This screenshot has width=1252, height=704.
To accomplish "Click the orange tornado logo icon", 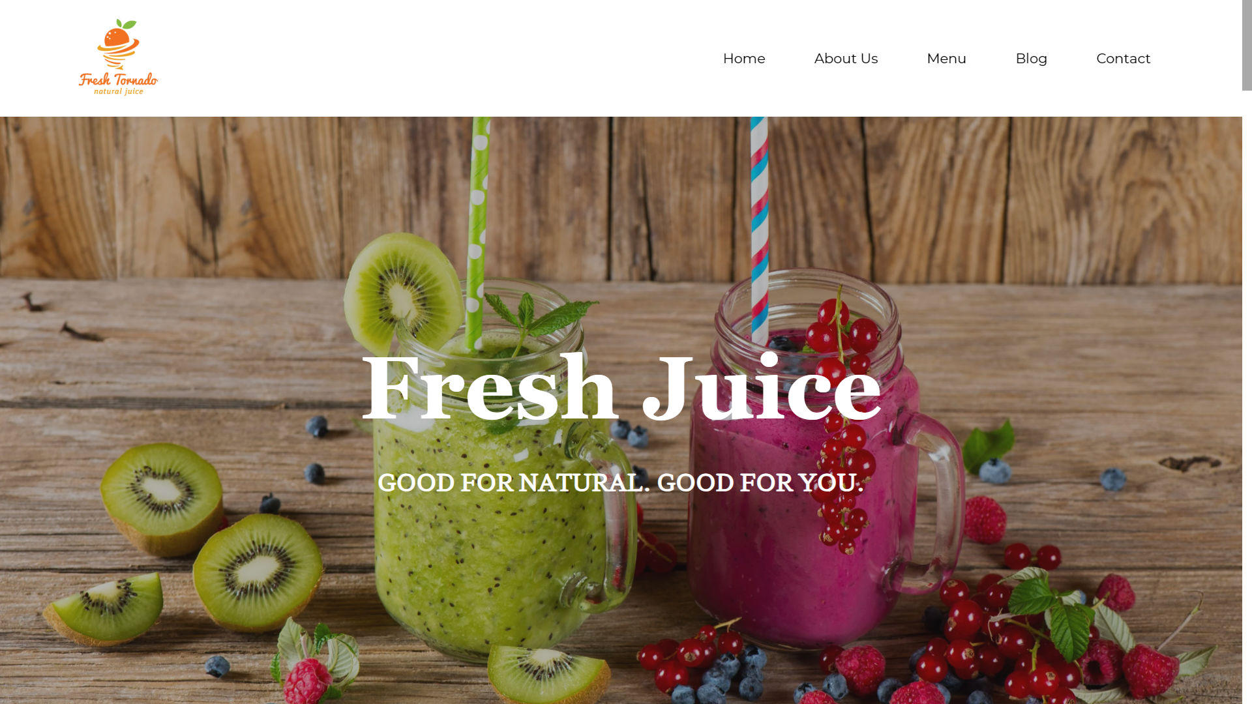I will point(118,44).
